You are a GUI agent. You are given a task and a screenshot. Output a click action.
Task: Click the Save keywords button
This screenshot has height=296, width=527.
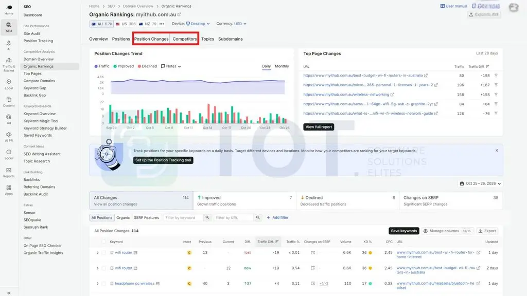(403, 231)
